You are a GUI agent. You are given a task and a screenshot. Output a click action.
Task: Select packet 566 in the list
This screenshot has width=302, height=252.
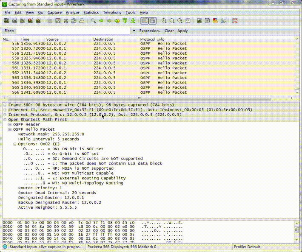click(148, 92)
